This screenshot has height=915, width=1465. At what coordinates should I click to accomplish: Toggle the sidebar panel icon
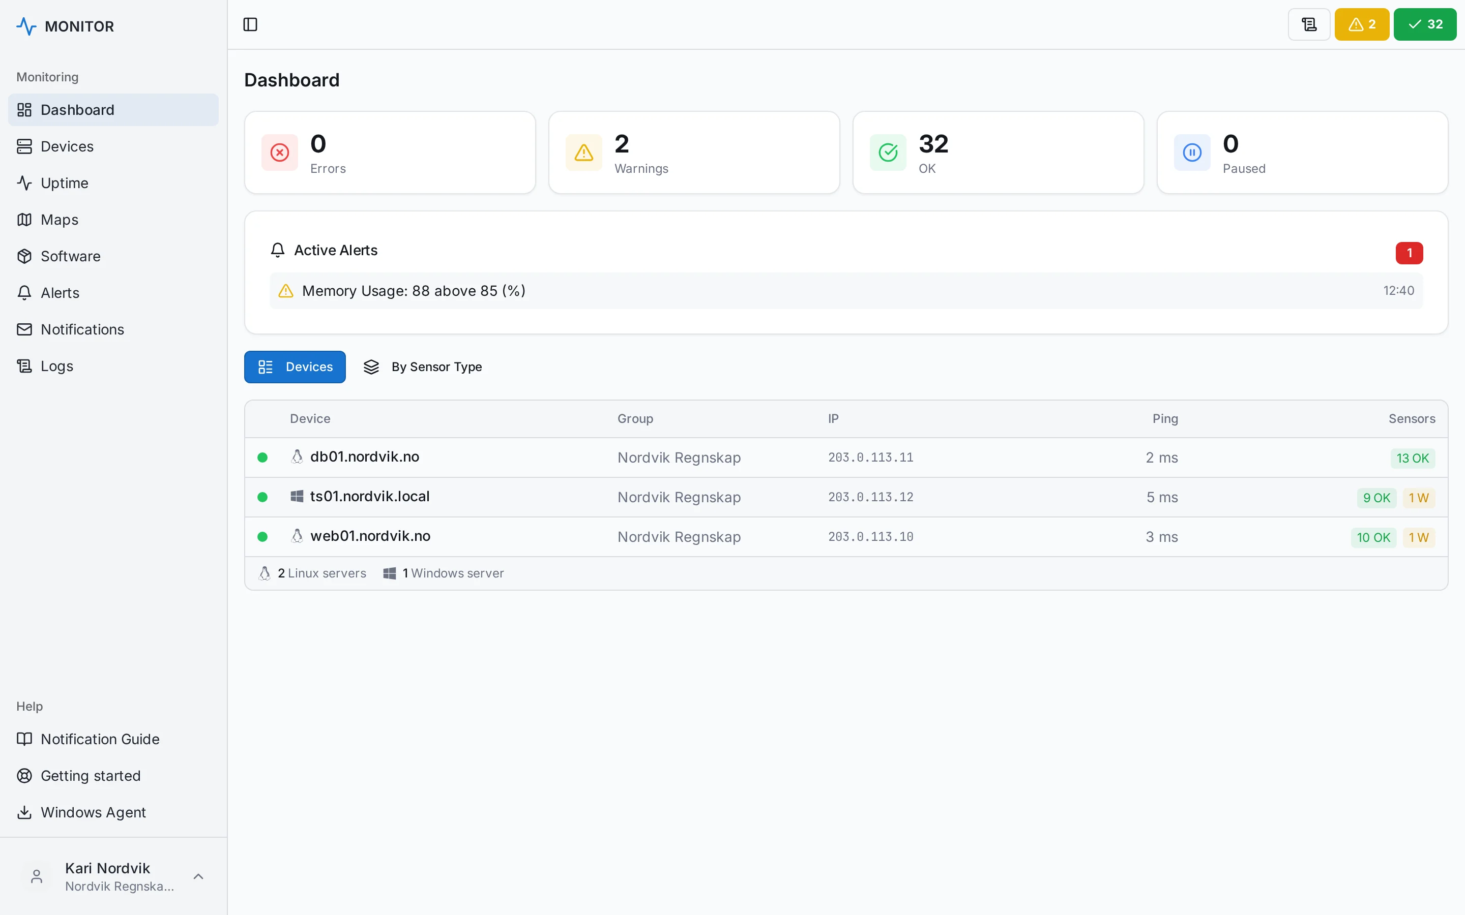[x=250, y=24]
